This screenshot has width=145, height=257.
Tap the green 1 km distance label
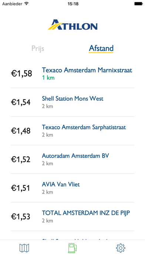point(48,78)
